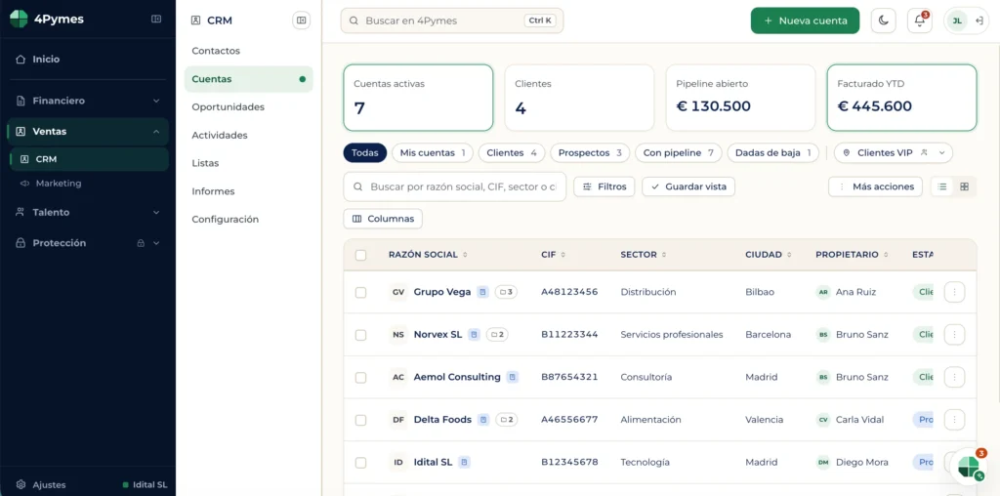Check the Grupo Vega row checkbox
The image size is (1000, 496).
[361, 292]
